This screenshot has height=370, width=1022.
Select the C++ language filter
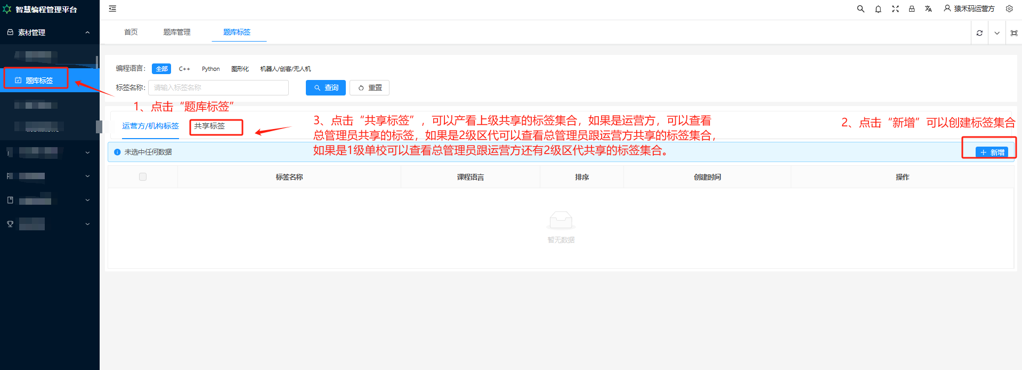coord(184,69)
